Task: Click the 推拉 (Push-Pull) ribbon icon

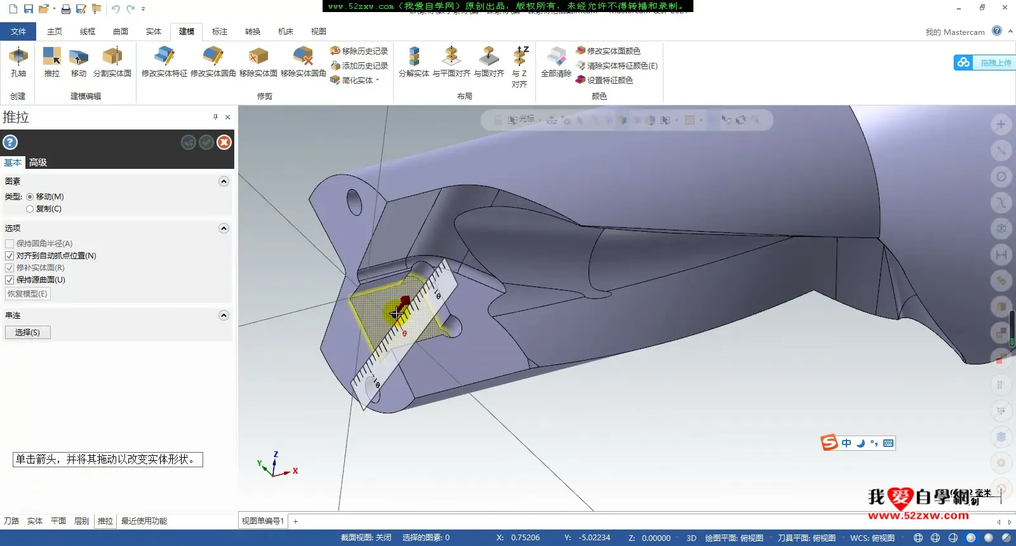Action: (51, 62)
